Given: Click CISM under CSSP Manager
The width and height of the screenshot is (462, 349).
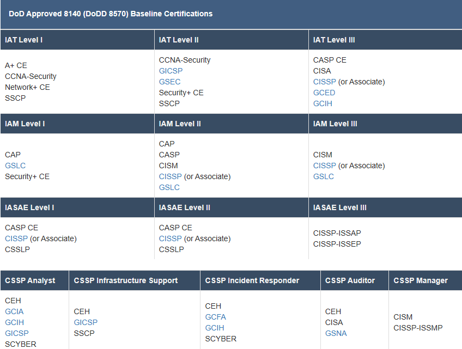Looking at the screenshot, I should (x=403, y=317).
